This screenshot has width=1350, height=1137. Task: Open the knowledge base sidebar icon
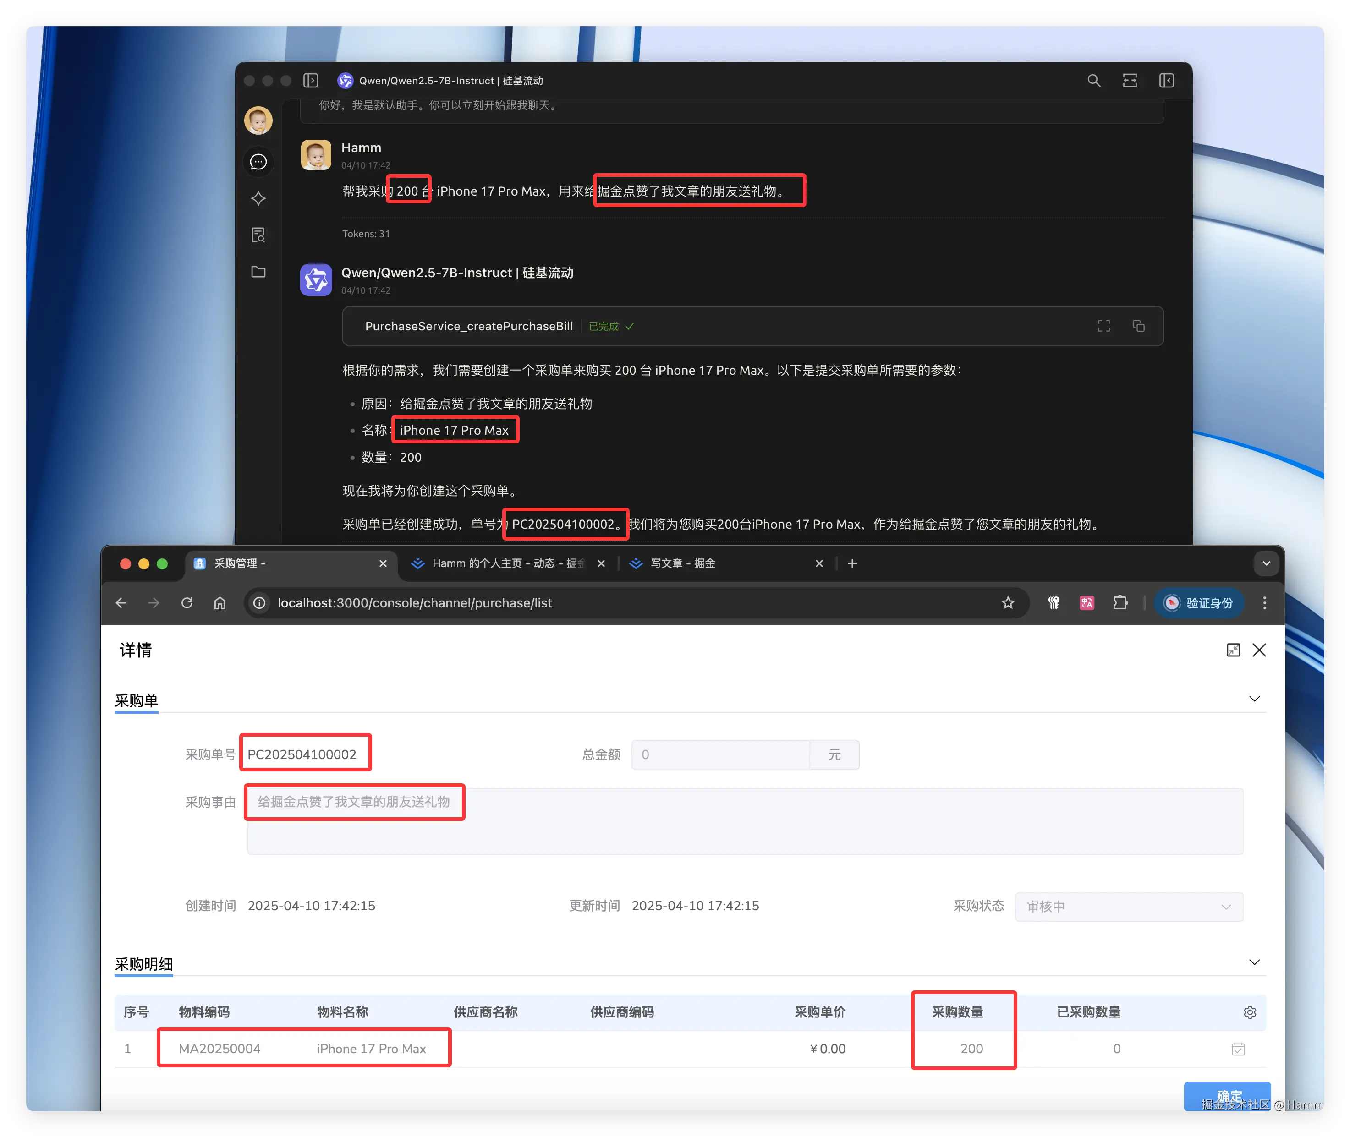pos(258,235)
